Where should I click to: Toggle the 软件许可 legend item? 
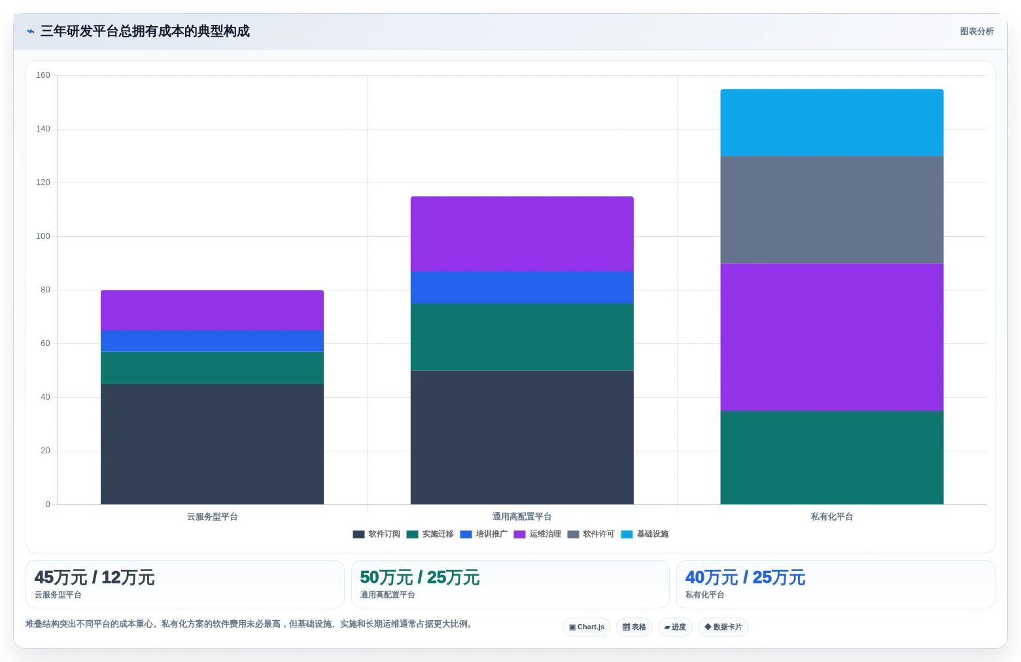(591, 534)
